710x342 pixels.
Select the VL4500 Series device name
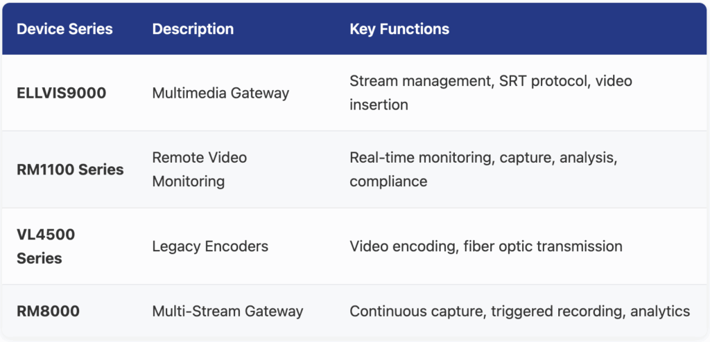click(46, 246)
